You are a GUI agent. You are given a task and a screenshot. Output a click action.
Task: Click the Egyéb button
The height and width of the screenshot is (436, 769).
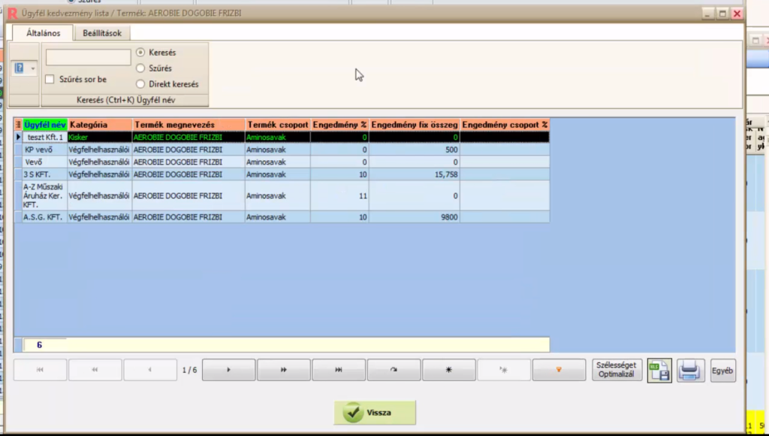point(724,370)
